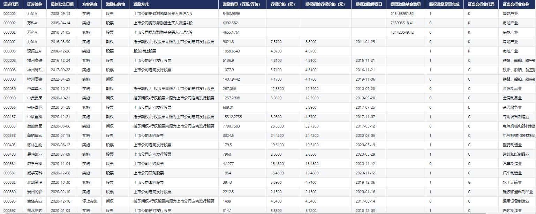Select the date cell 2022-04-29
This screenshot has width=536, height=214.
point(60,79)
